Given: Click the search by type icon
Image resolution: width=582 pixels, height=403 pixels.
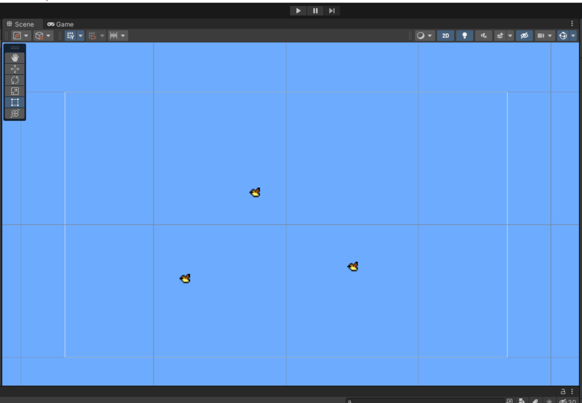Looking at the screenshot, I should pyautogui.click(x=522, y=401).
